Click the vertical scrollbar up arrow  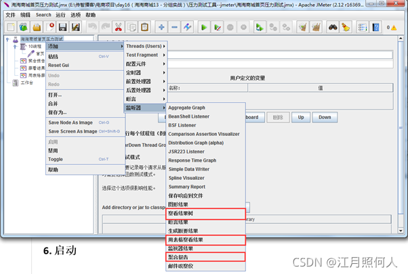tap(401, 39)
